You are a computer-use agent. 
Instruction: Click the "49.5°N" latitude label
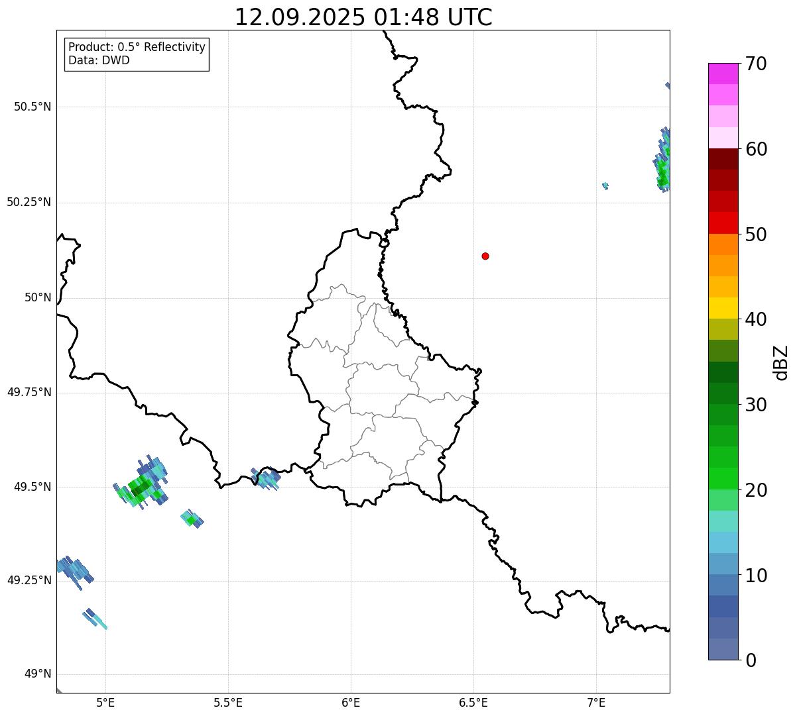pos(32,487)
